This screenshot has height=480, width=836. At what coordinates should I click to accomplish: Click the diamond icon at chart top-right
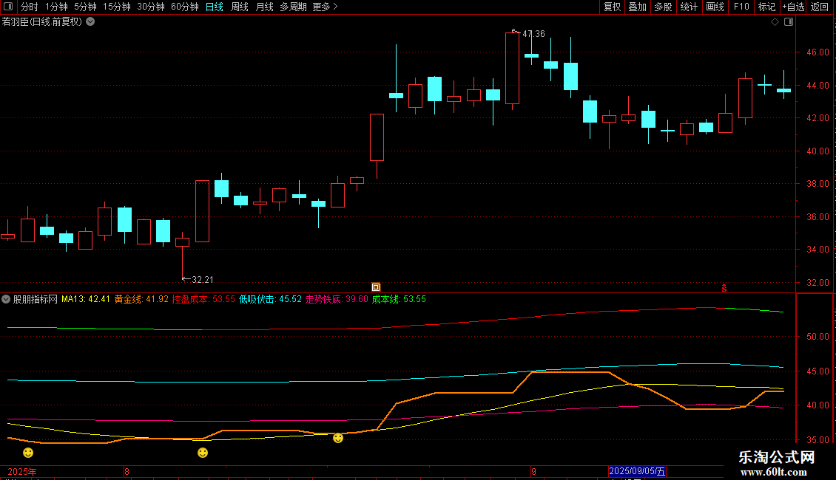[775, 22]
